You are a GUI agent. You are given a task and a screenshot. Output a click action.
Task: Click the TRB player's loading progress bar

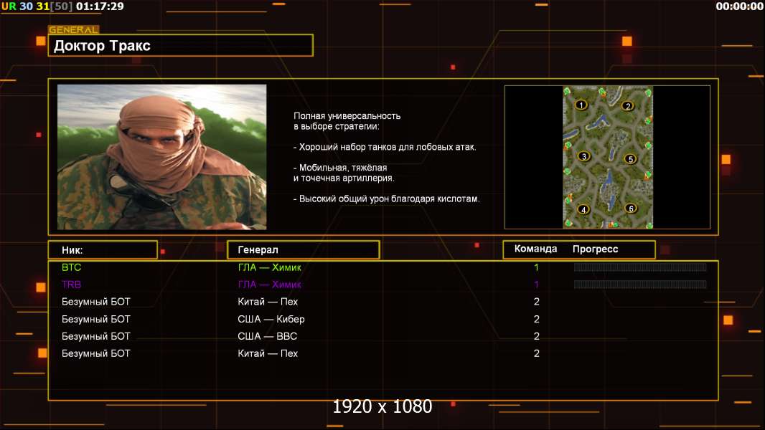pos(640,284)
